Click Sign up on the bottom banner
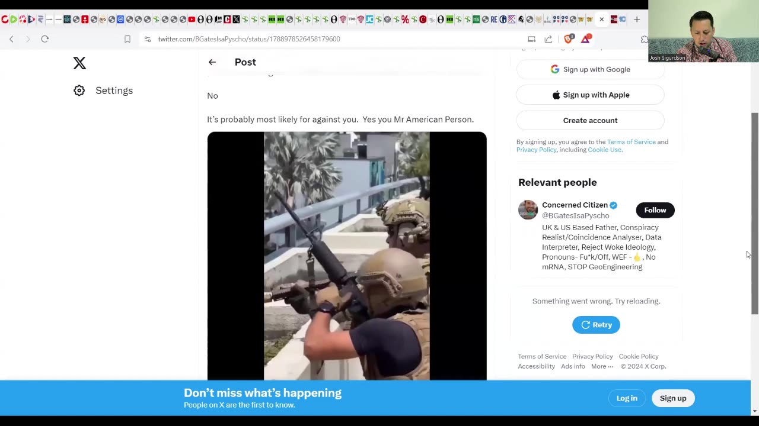Viewport: 759px width, 426px height. coord(673,398)
